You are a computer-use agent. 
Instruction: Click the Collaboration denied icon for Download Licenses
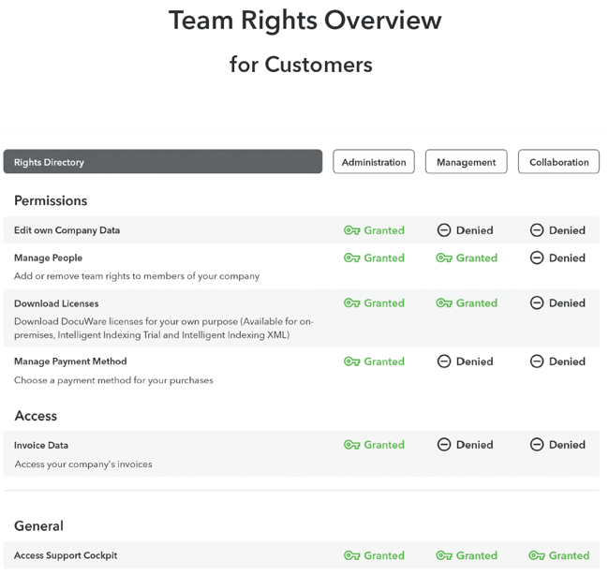coord(537,303)
